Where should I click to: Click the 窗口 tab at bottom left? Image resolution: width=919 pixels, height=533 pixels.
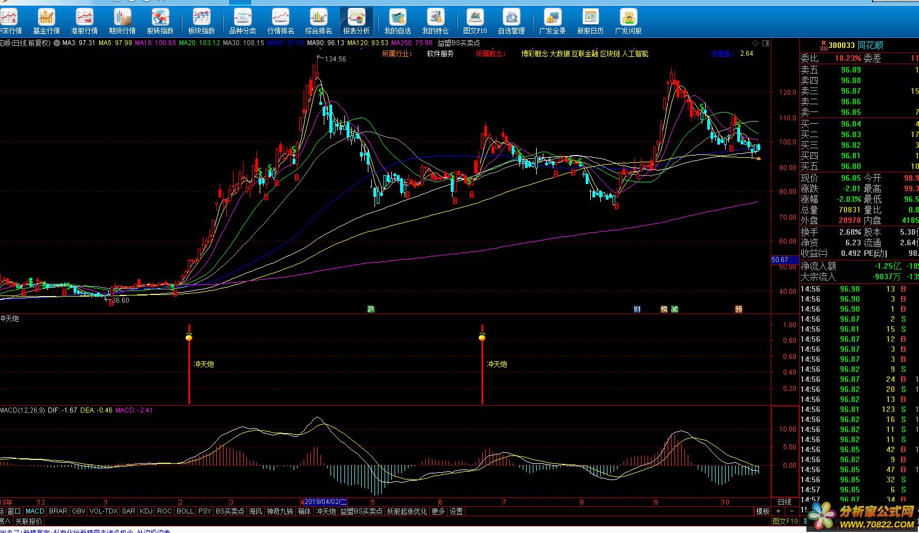coord(14,511)
